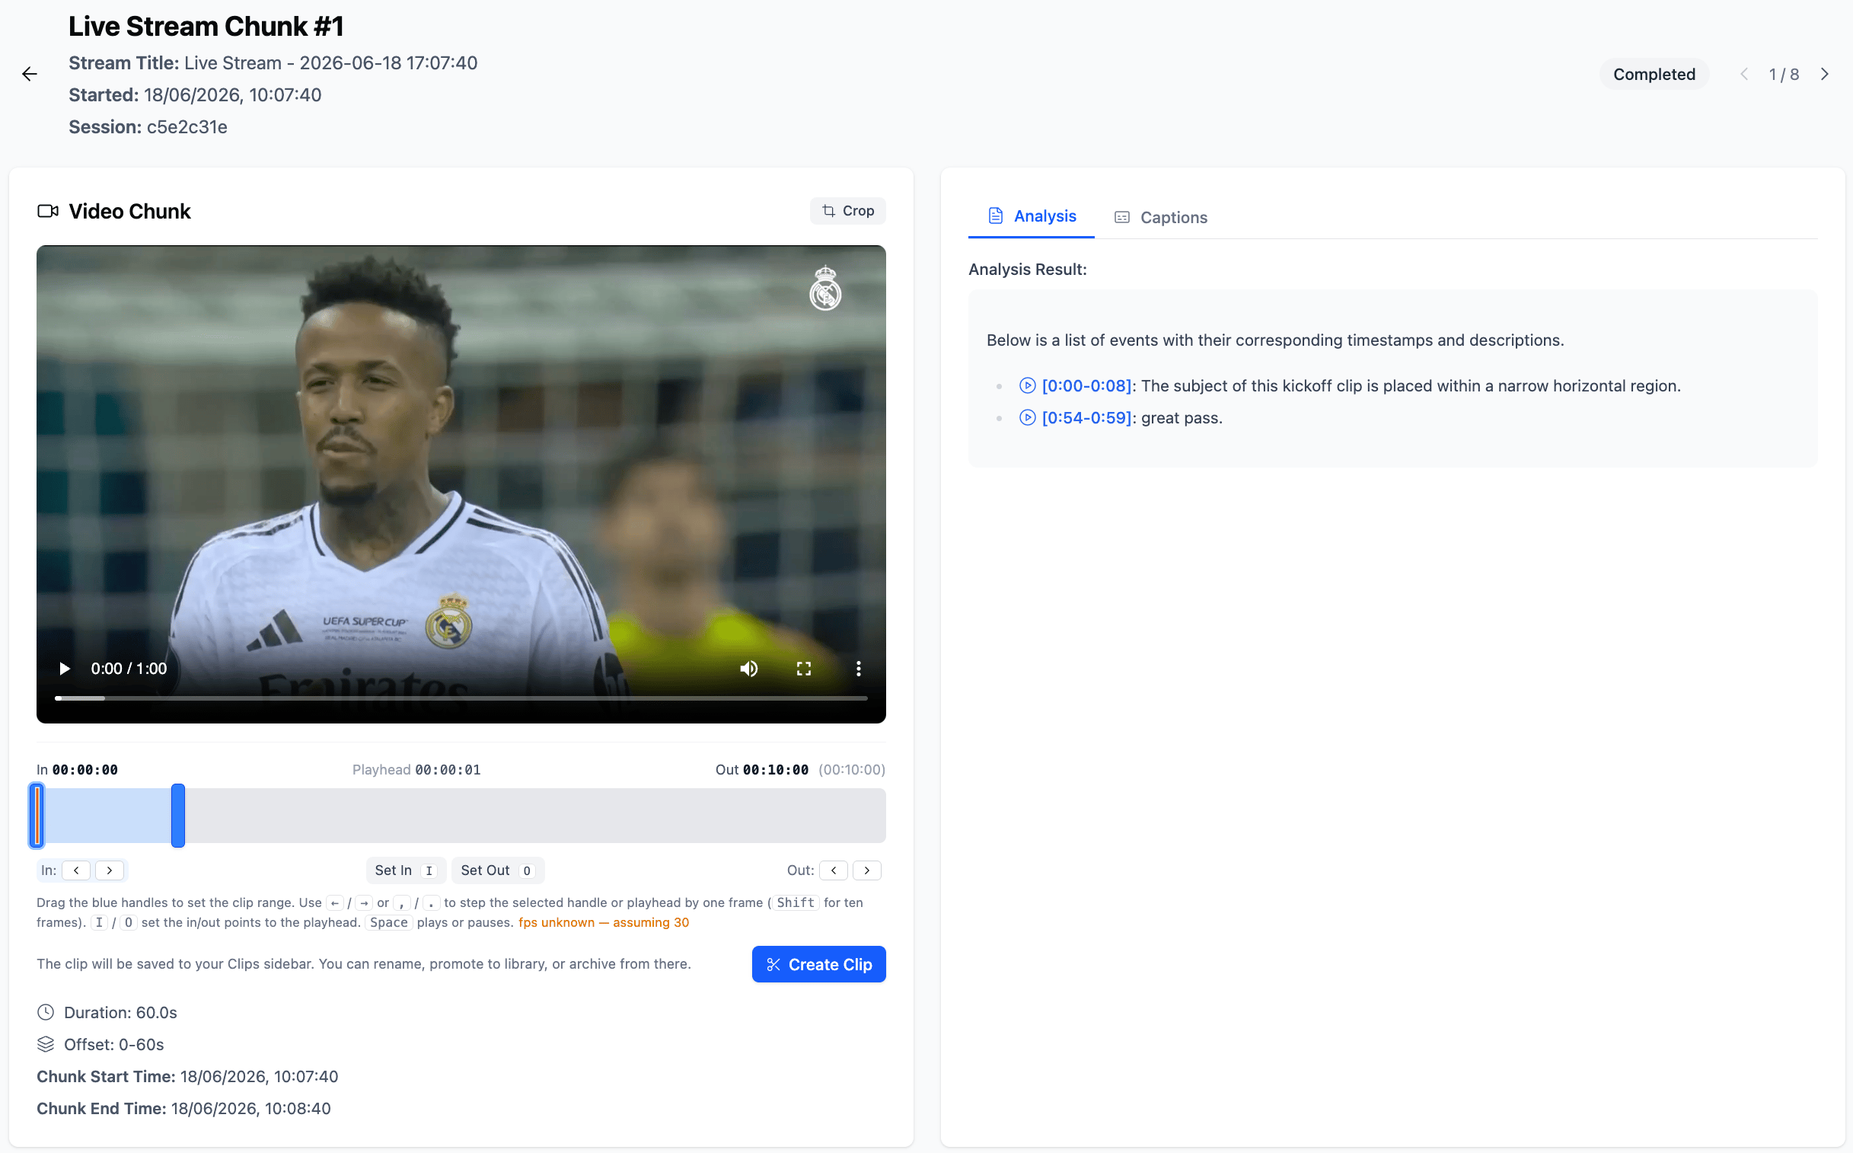The width and height of the screenshot is (1853, 1153).
Task: Select the clip Out handle
Action: point(177,815)
